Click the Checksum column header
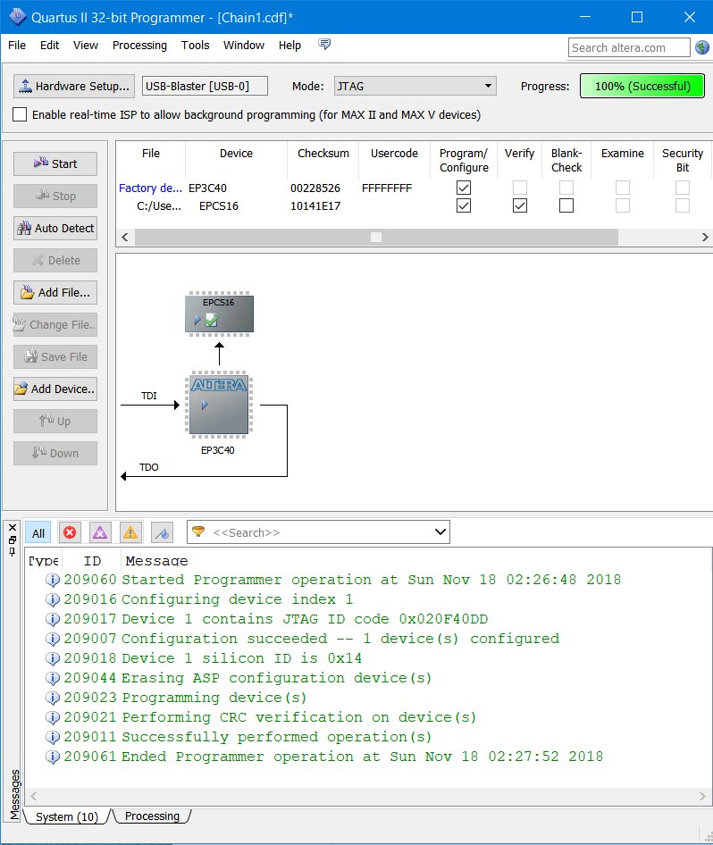Viewport: 713px width, 845px height. pos(323,153)
